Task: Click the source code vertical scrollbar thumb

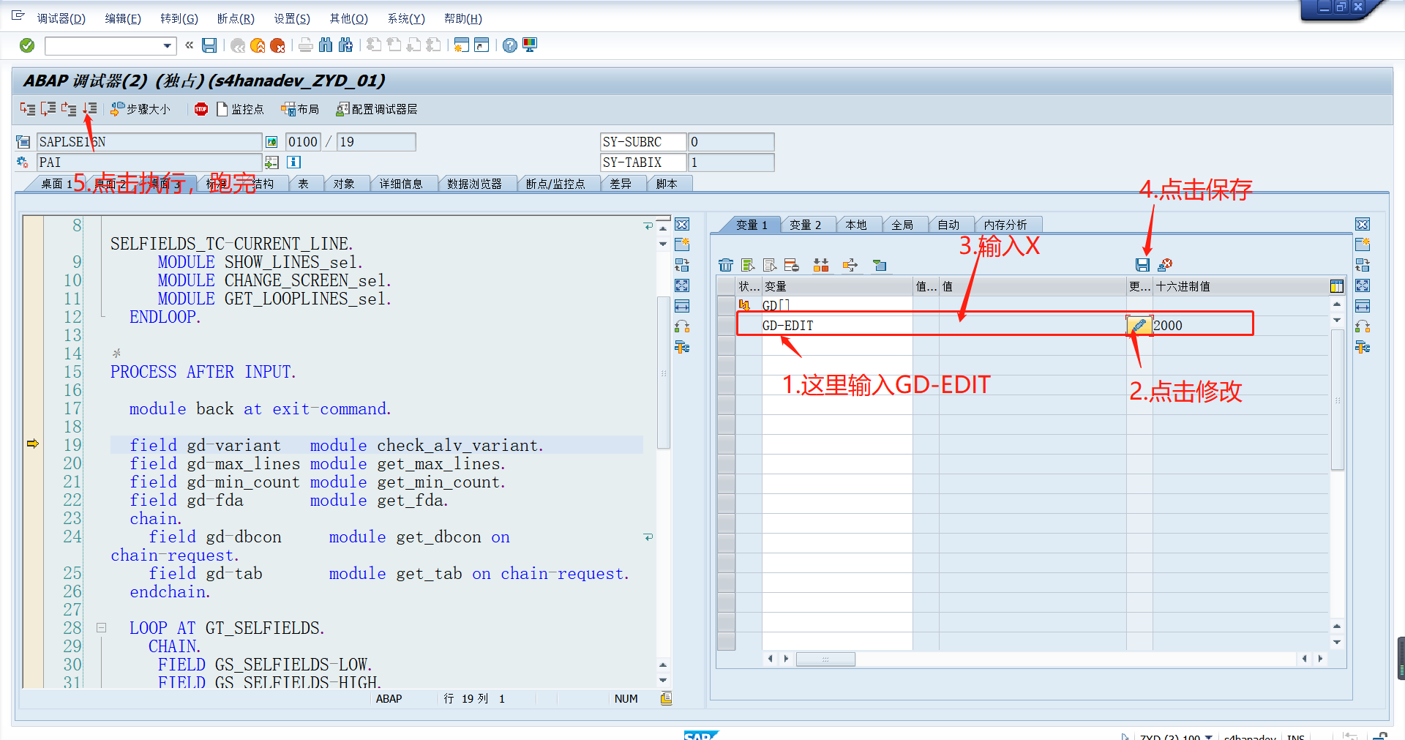Action: [664, 373]
